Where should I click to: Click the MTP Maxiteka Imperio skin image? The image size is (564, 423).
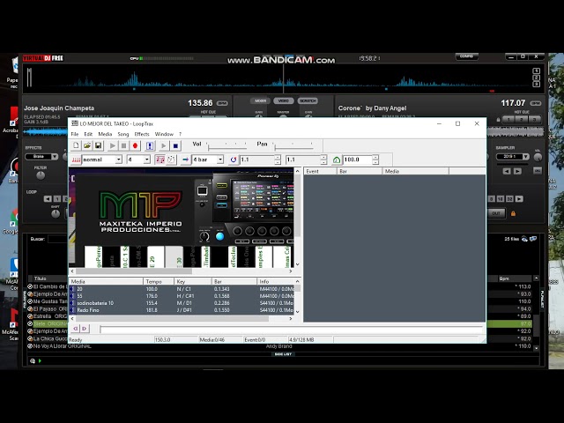pyautogui.click(x=140, y=212)
